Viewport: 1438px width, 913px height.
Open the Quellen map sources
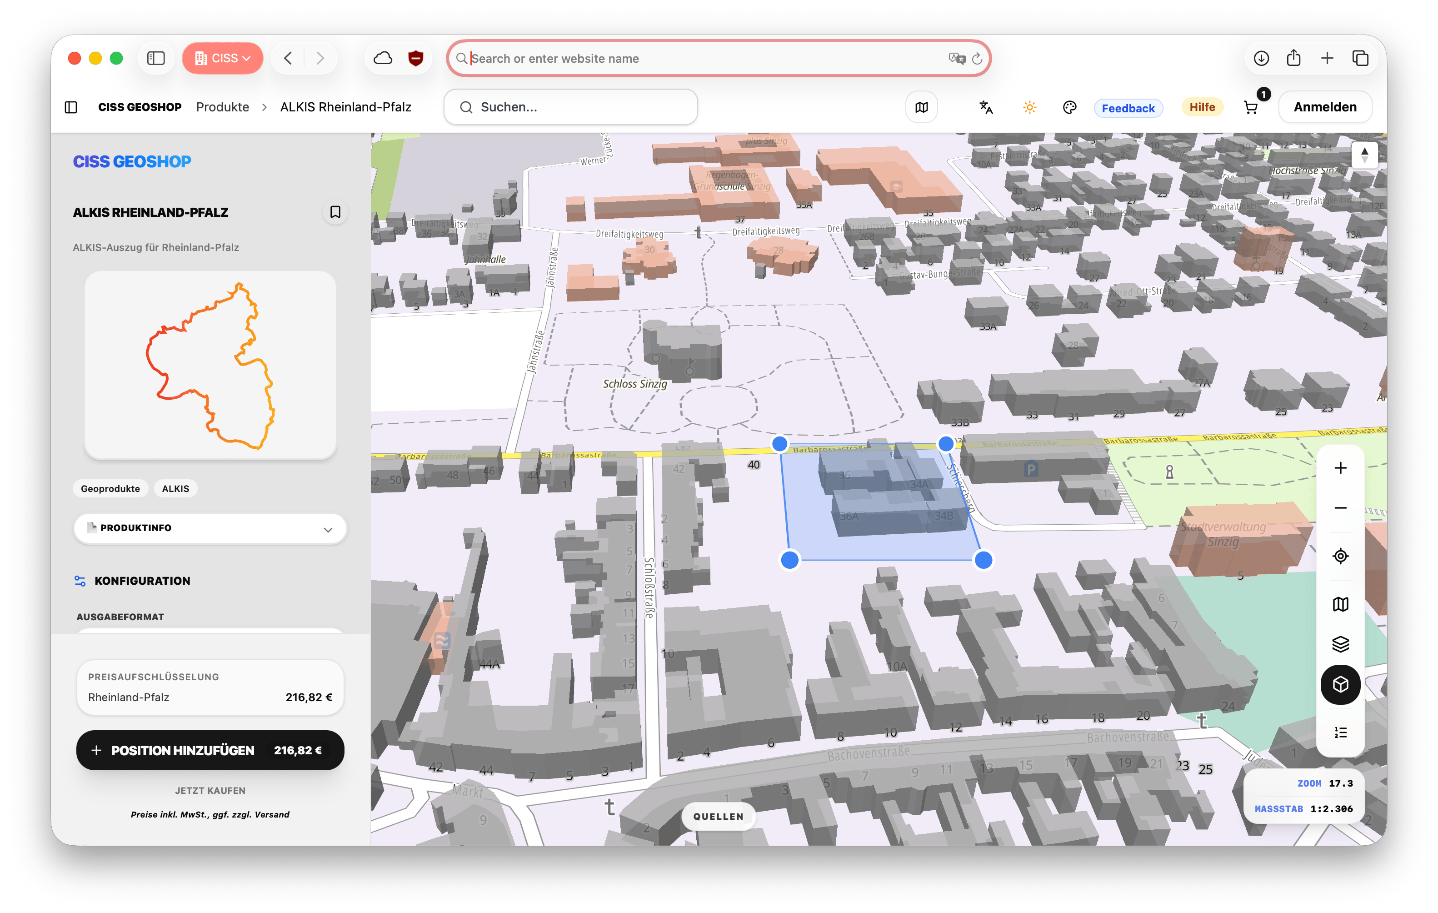719,817
